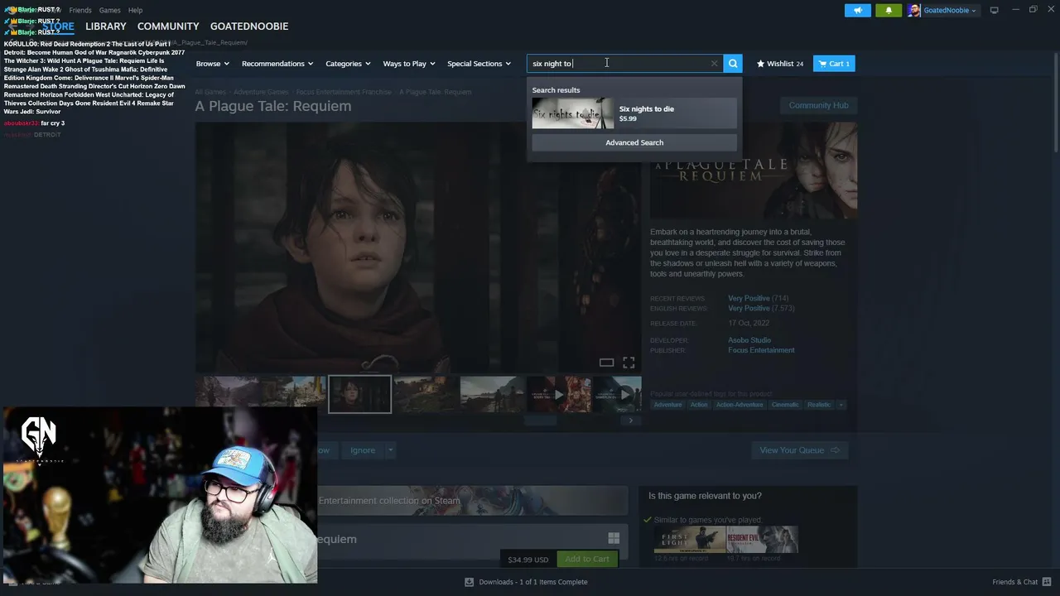This screenshot has height=596, width=1060.
Task: Open the Focus Entertainment publisher link
Action: [761, 350]
